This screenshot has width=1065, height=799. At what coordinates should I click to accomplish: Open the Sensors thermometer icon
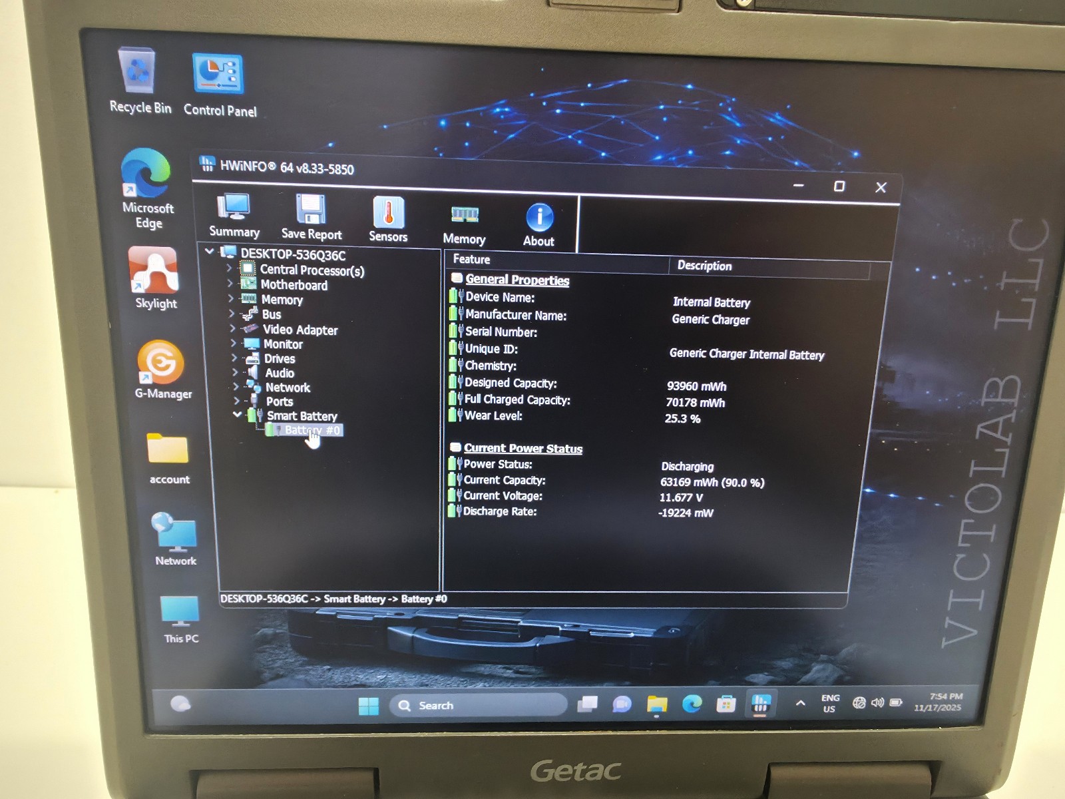point(388,220)
